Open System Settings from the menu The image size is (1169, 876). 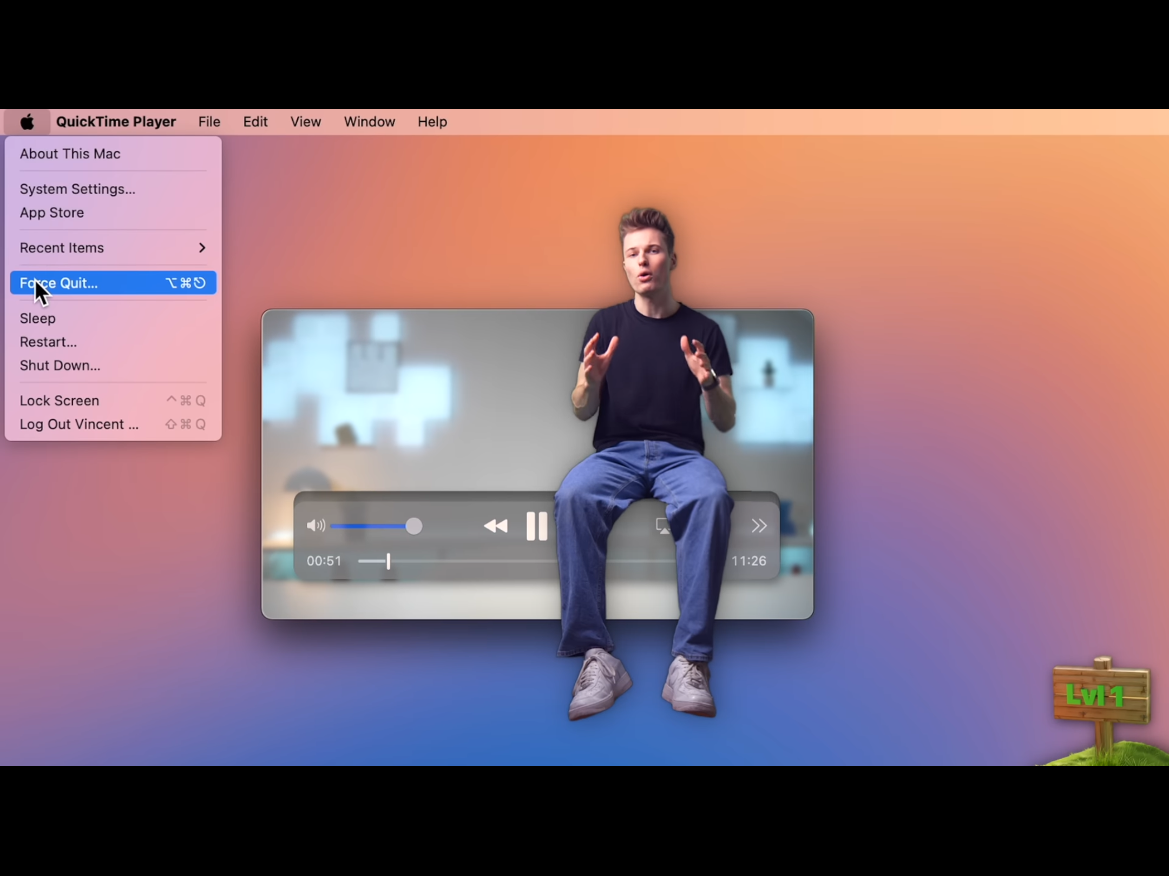(x=77, y=189)
